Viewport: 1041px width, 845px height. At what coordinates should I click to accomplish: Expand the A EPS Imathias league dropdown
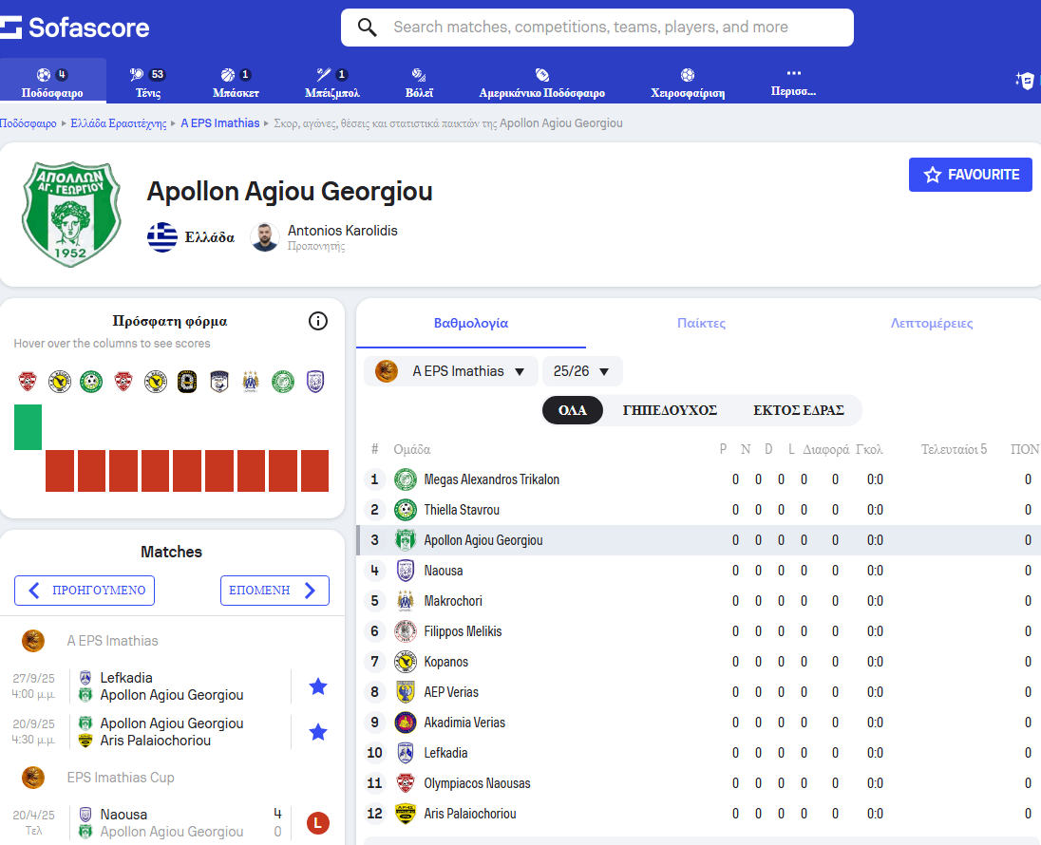pyautogui.click(x=451, y=371)
